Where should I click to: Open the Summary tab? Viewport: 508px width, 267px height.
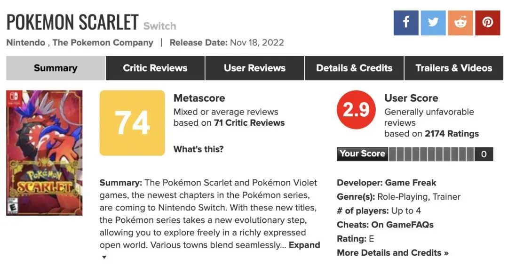click(x=56, y=68)
